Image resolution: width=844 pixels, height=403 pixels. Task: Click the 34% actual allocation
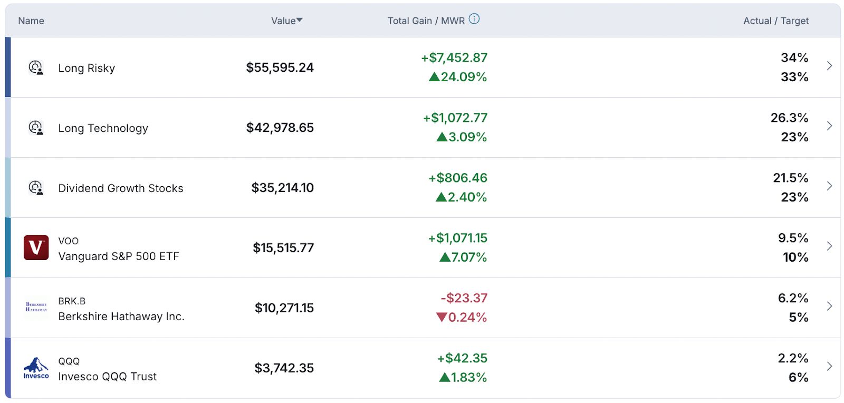coord(794,57)
